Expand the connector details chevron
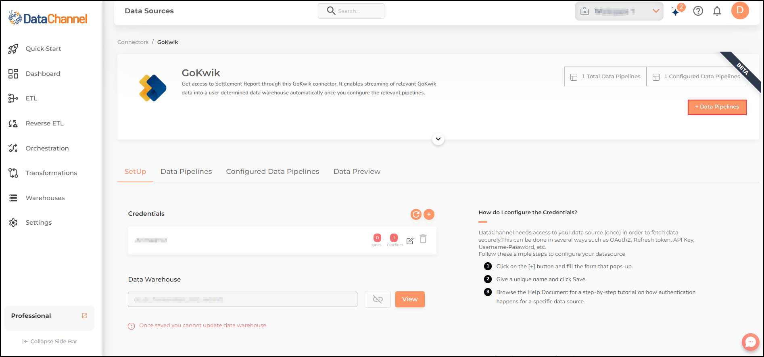The height and width of the screenshot is (357, 764). tap(438, 139)
